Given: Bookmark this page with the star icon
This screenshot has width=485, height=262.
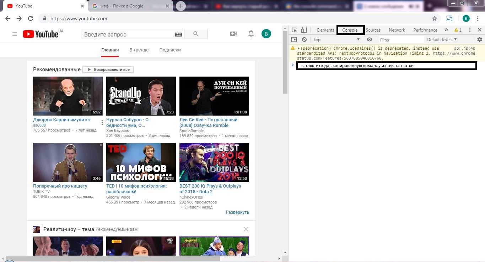Looking at the screenshot, I should [x=434, y=18].
